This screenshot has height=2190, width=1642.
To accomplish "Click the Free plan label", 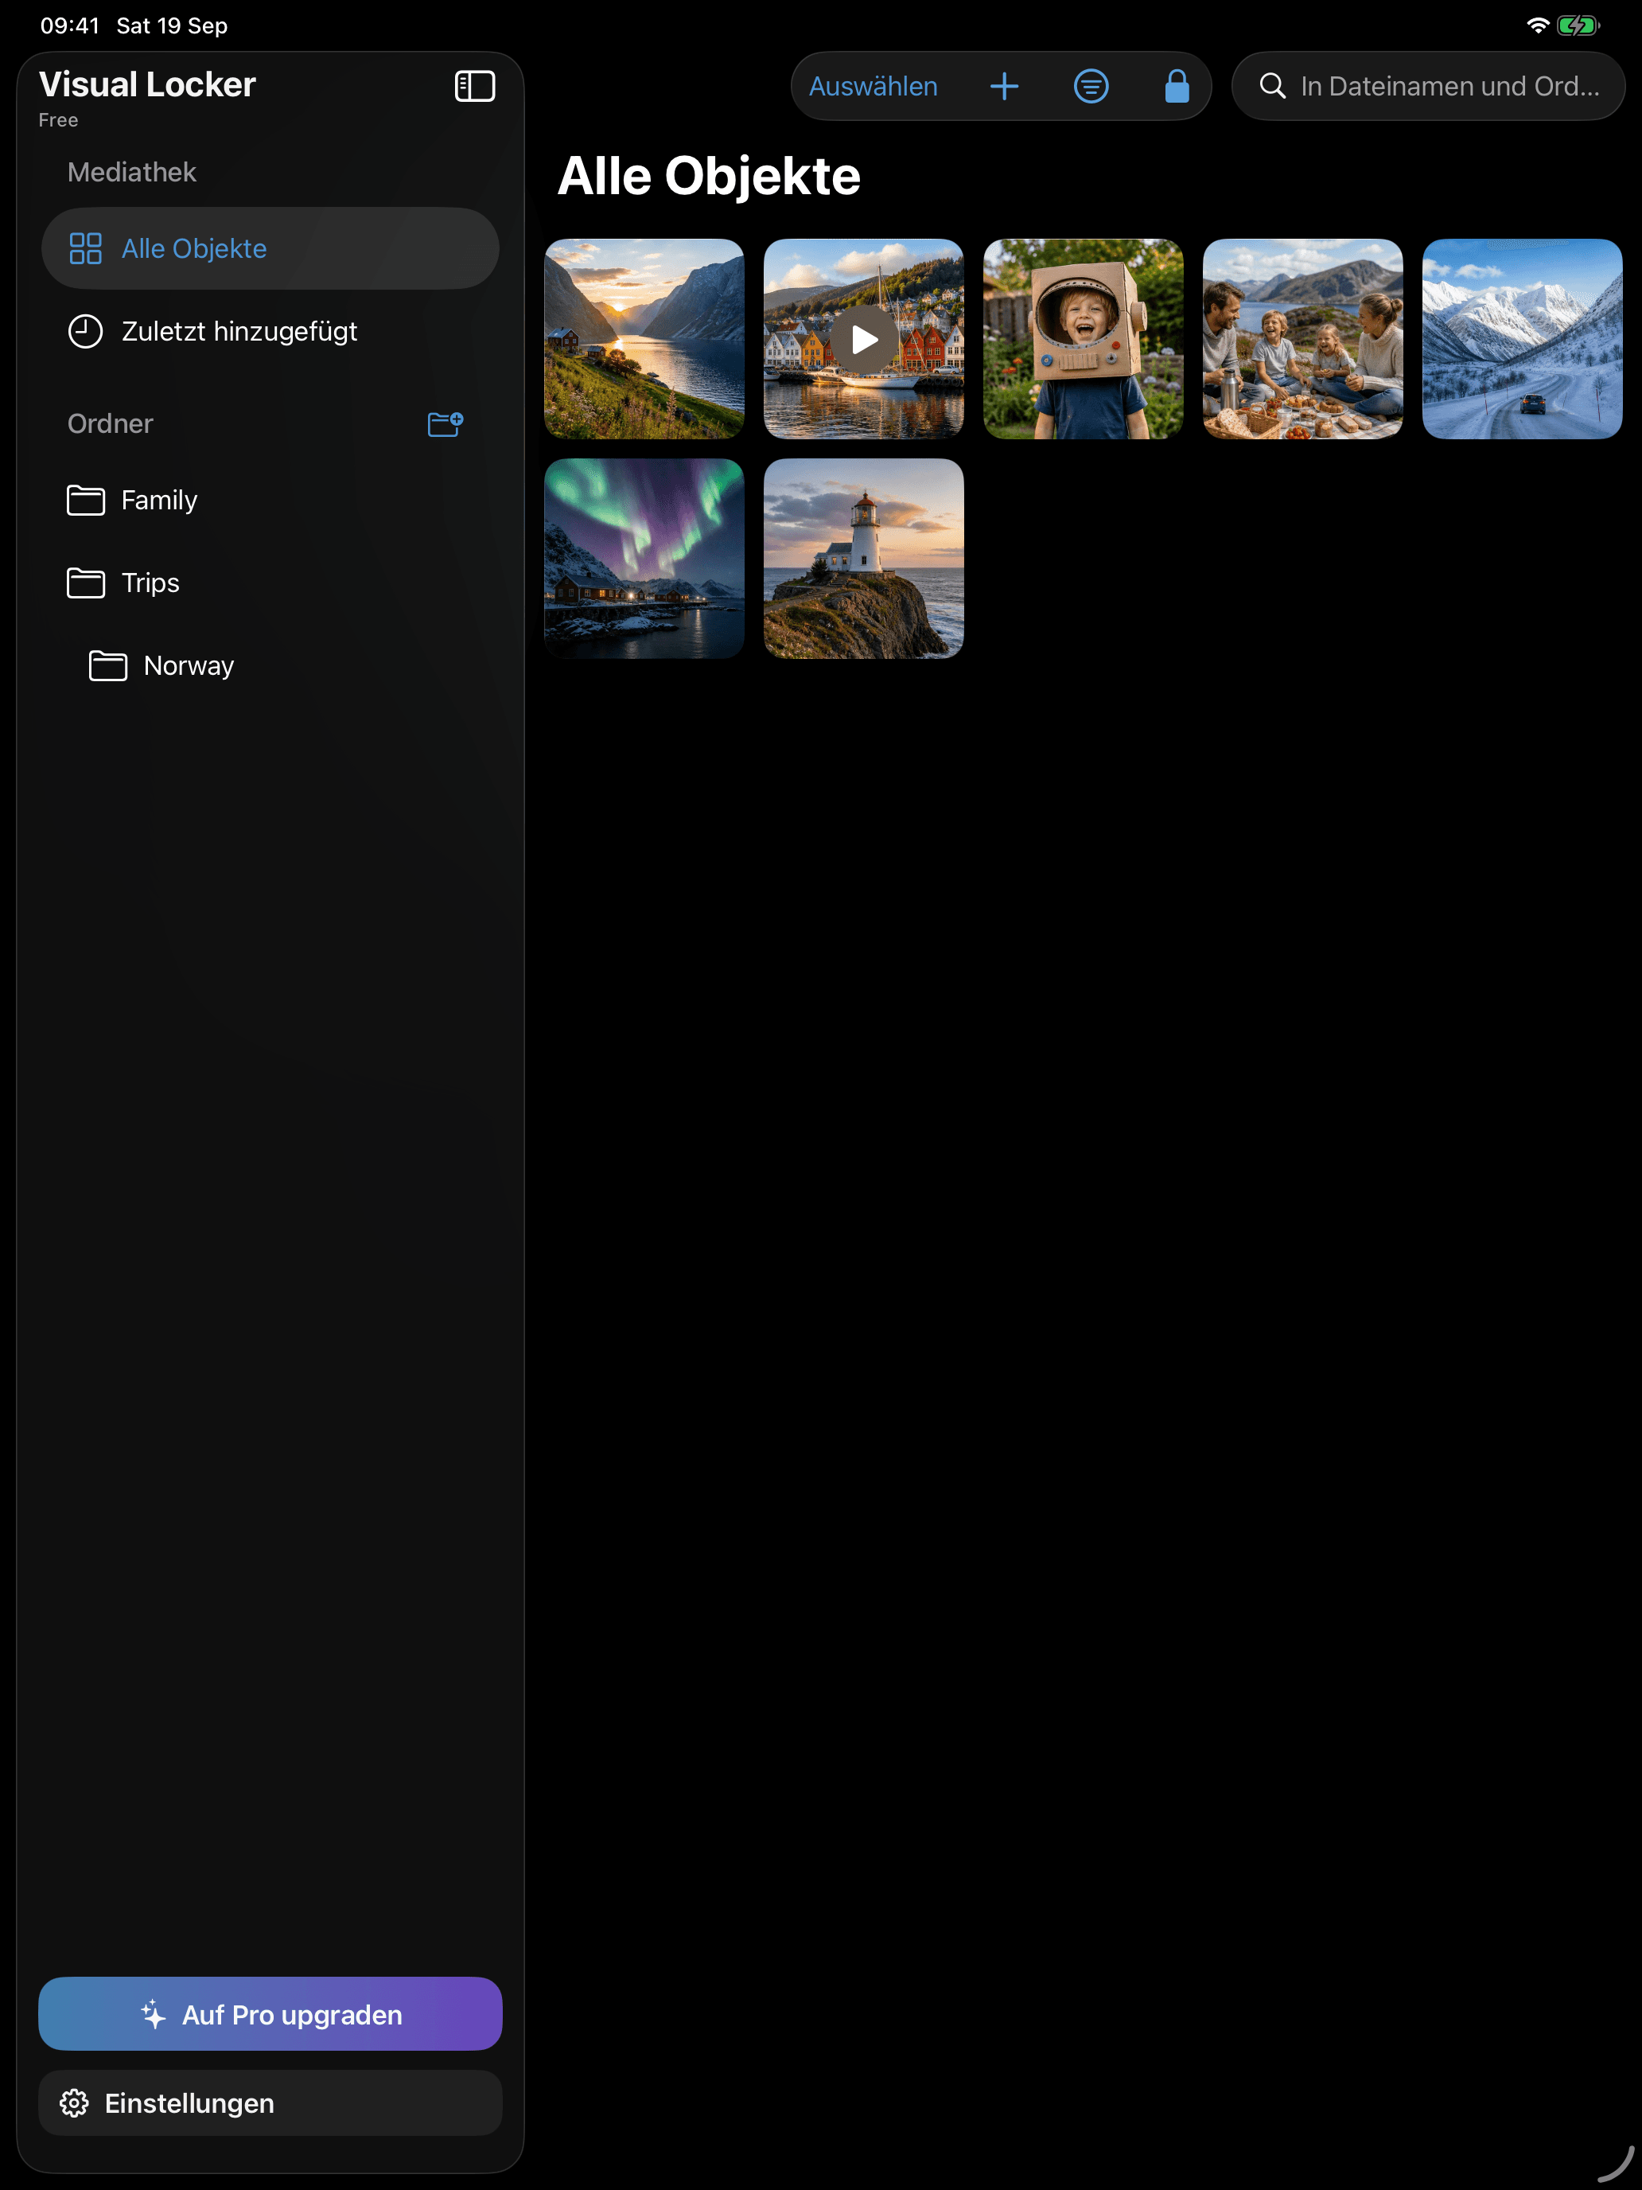I will click(x=58, y=120).
